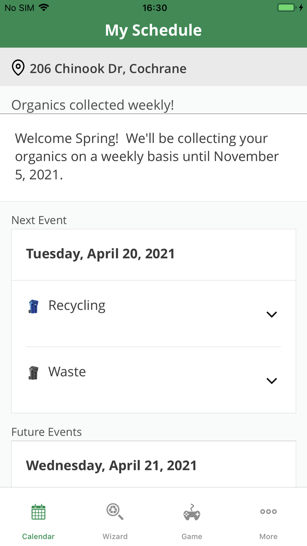Open the More tab label
Image resolution: width=307 pixels, height=546 pixels.
268,536
